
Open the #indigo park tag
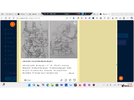[x=41, y=65]
